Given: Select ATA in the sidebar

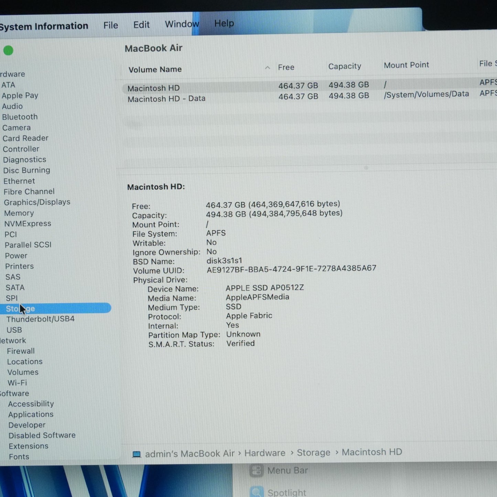Looking at the screenshot, I should click(x=8, y=85).
